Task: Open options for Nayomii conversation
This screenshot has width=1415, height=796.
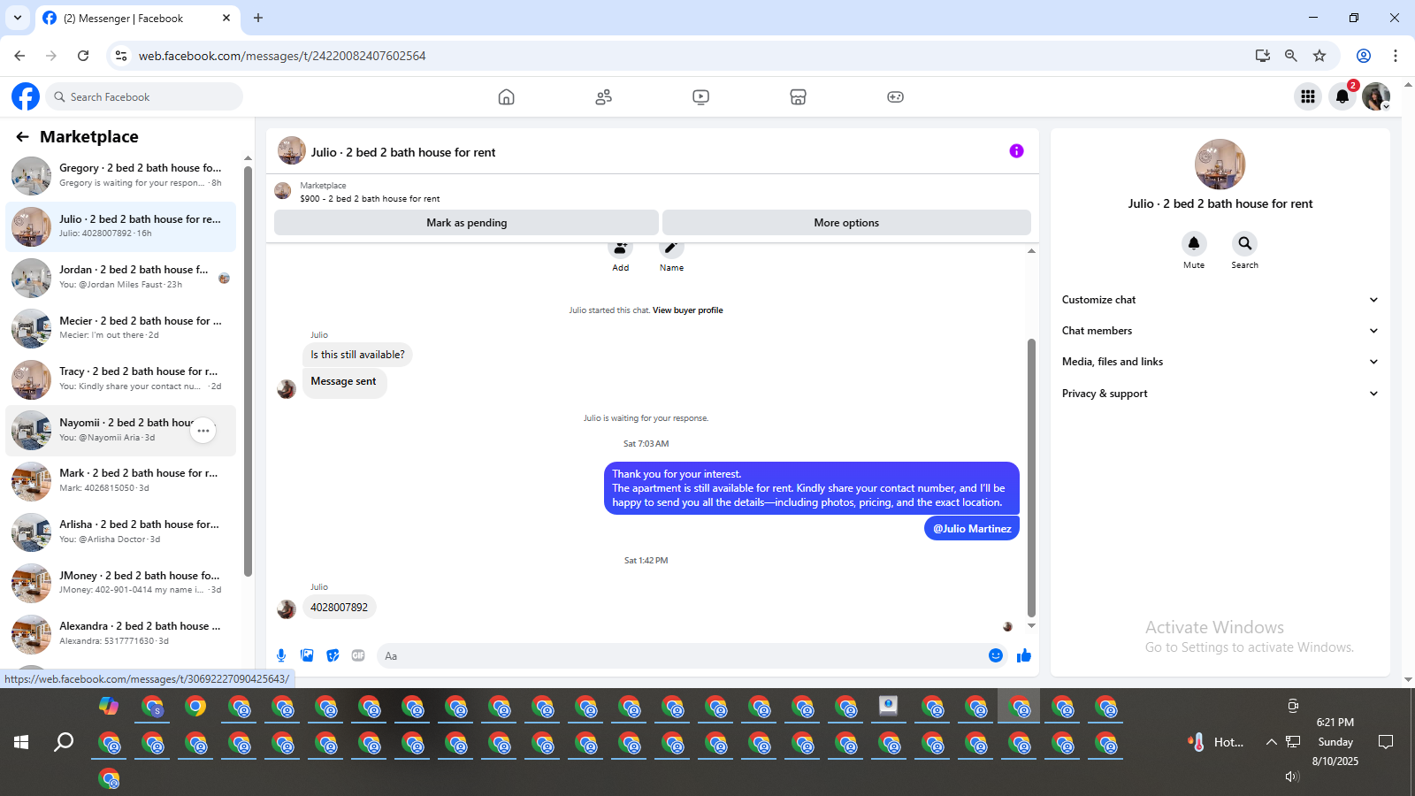Action: pyautogui.click(x=203, y=431)
